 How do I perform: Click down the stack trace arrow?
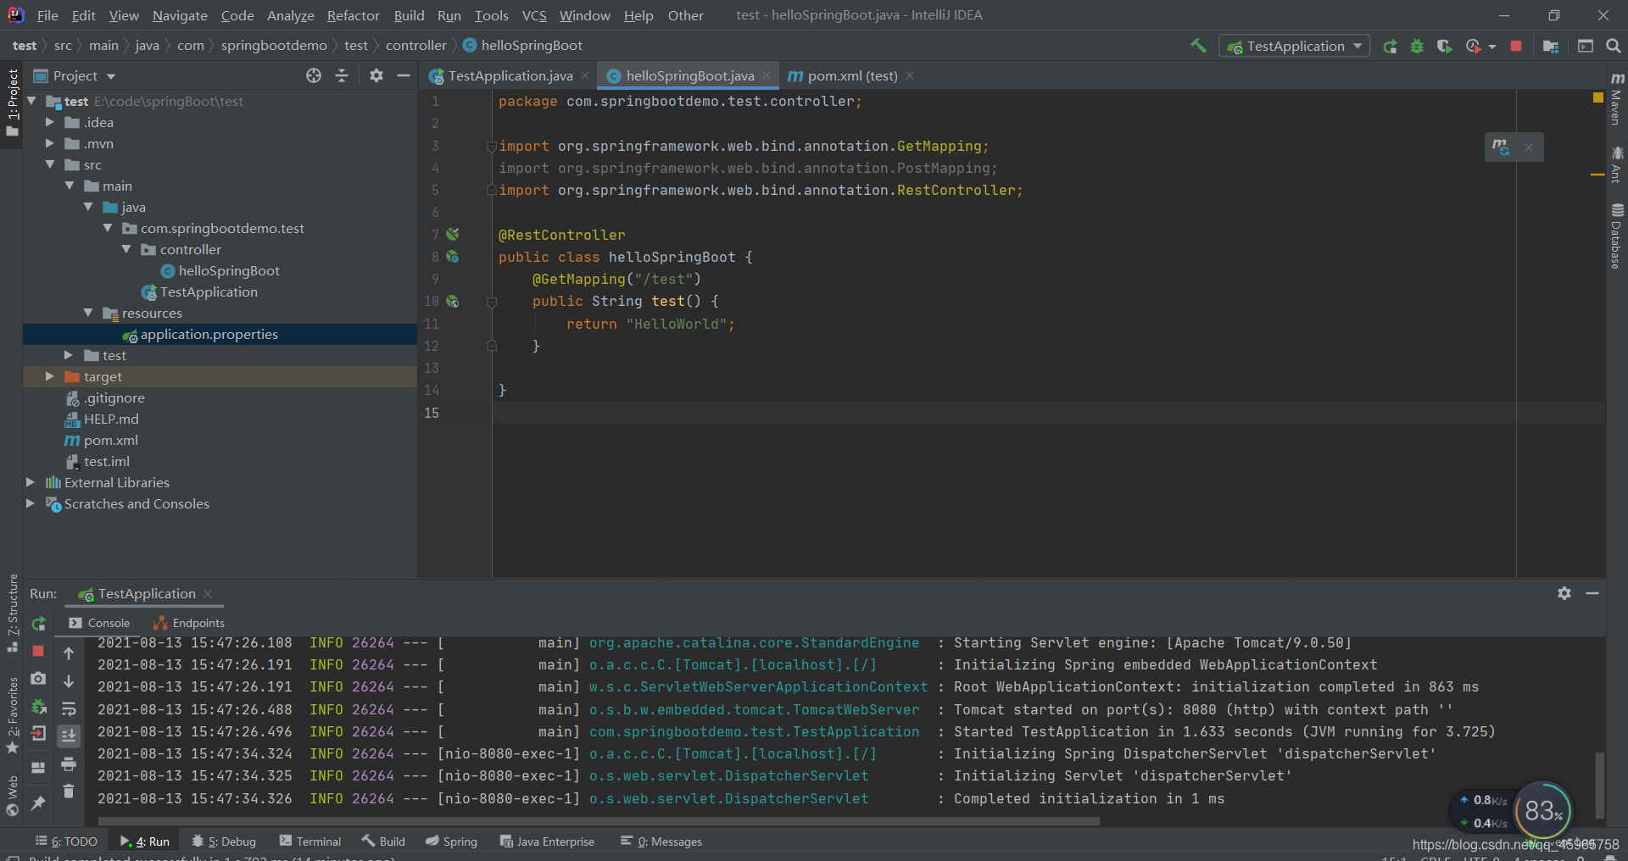pos(69,681)
